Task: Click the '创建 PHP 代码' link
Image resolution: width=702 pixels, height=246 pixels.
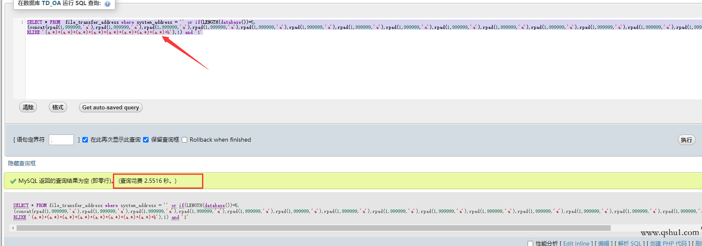Action: 668,243
